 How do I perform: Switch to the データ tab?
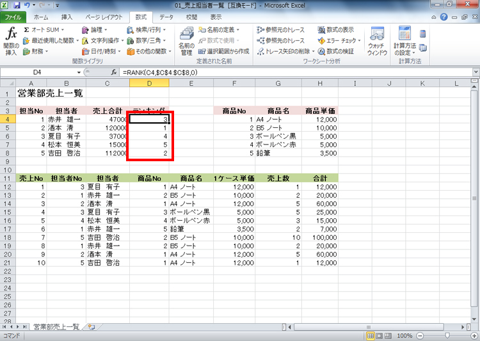click(x=166, y=17)
